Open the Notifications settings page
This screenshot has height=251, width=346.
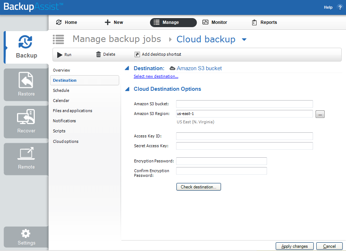64,121
